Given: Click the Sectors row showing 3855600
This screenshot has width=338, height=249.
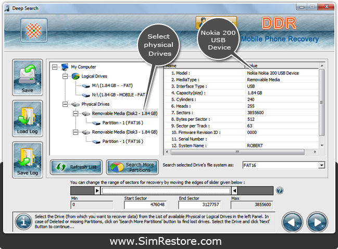Looking at the screenshot, I should click(241, 113).
